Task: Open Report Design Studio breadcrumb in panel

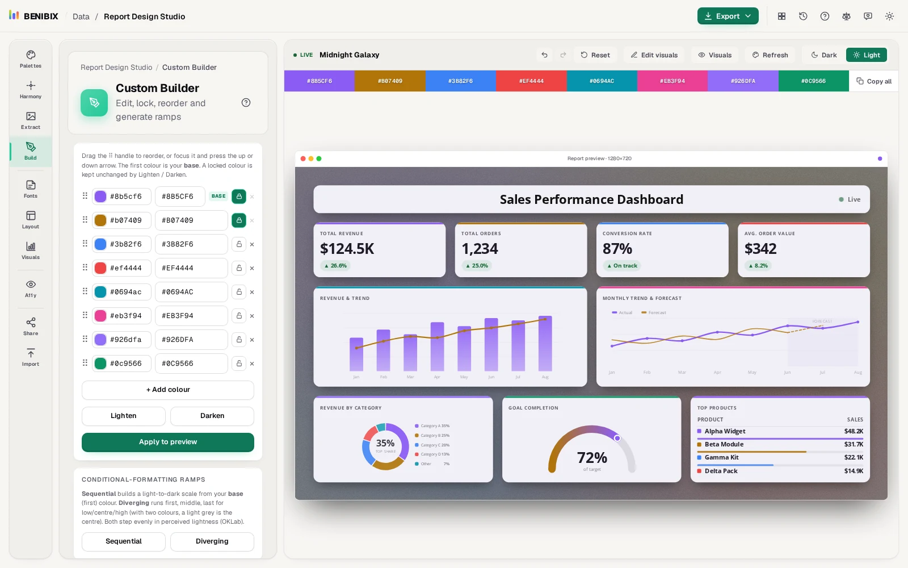Action: coord(116,68)
